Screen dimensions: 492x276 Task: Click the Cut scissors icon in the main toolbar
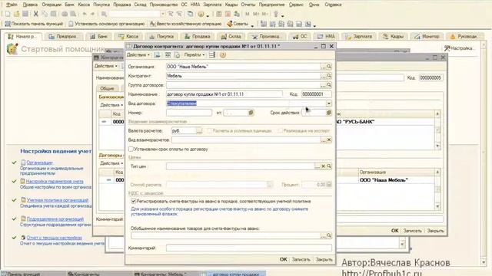[x=36, y=14]
